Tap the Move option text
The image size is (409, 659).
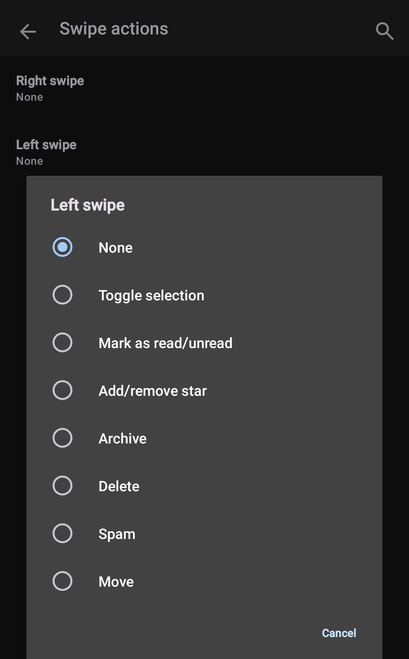(116, 582)
